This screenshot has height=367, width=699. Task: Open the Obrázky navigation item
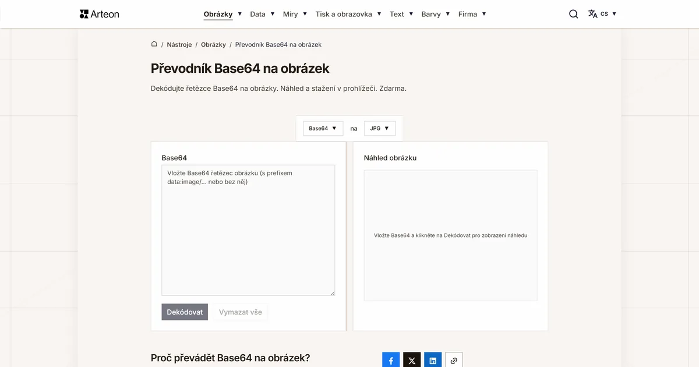tap(218, 14)
